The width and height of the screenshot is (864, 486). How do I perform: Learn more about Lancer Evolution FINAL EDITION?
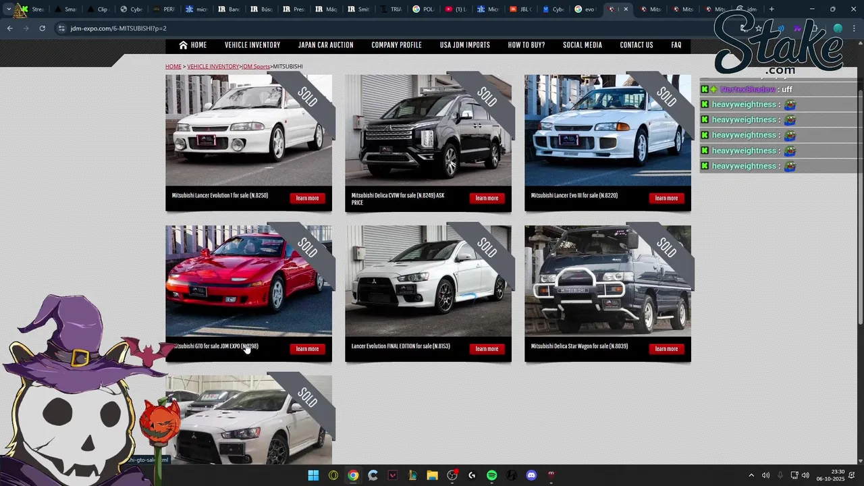pyautogui.click(x=487, y=349)
